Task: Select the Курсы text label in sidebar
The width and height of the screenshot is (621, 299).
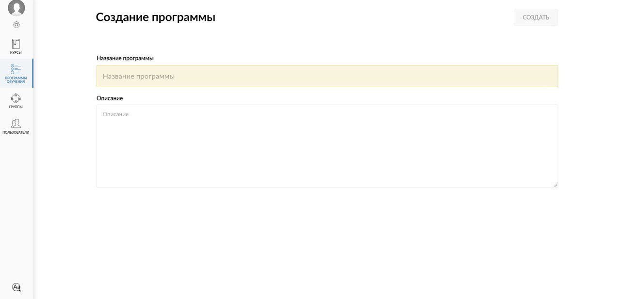Action: coord(16,52)
